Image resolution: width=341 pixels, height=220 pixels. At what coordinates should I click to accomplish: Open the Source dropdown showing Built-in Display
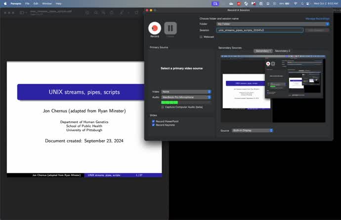click(x=253, y=131)
